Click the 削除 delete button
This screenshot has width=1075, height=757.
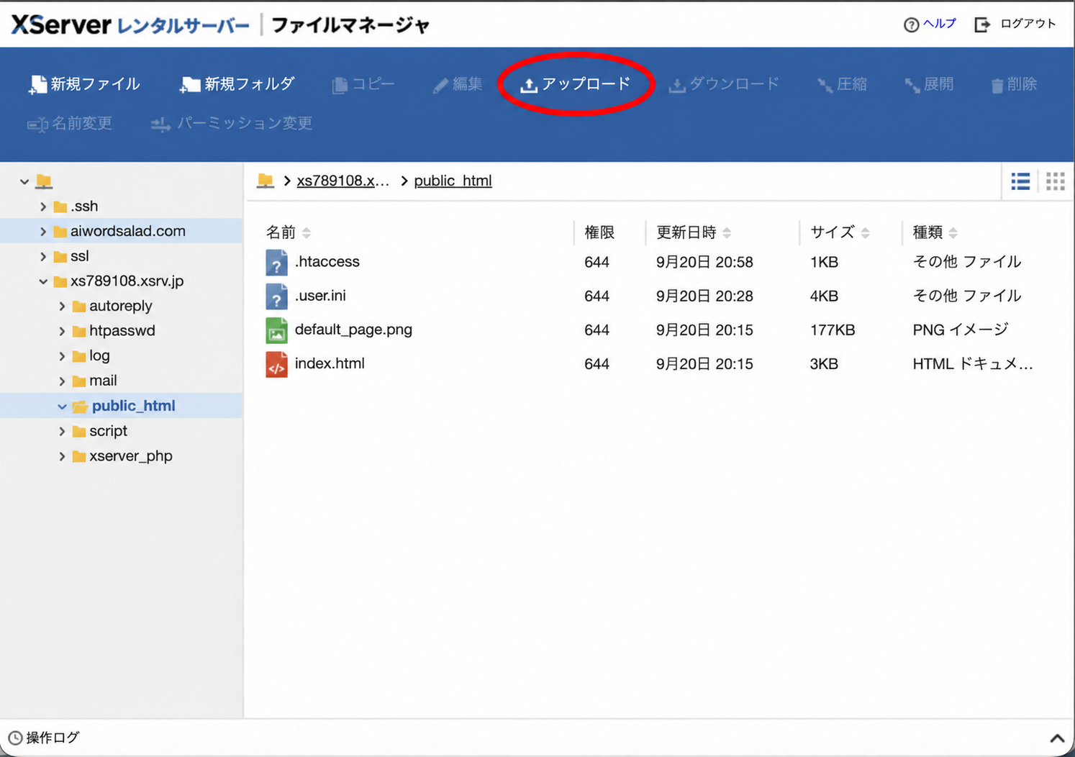pyautogui.click(x=1014, y=84)
